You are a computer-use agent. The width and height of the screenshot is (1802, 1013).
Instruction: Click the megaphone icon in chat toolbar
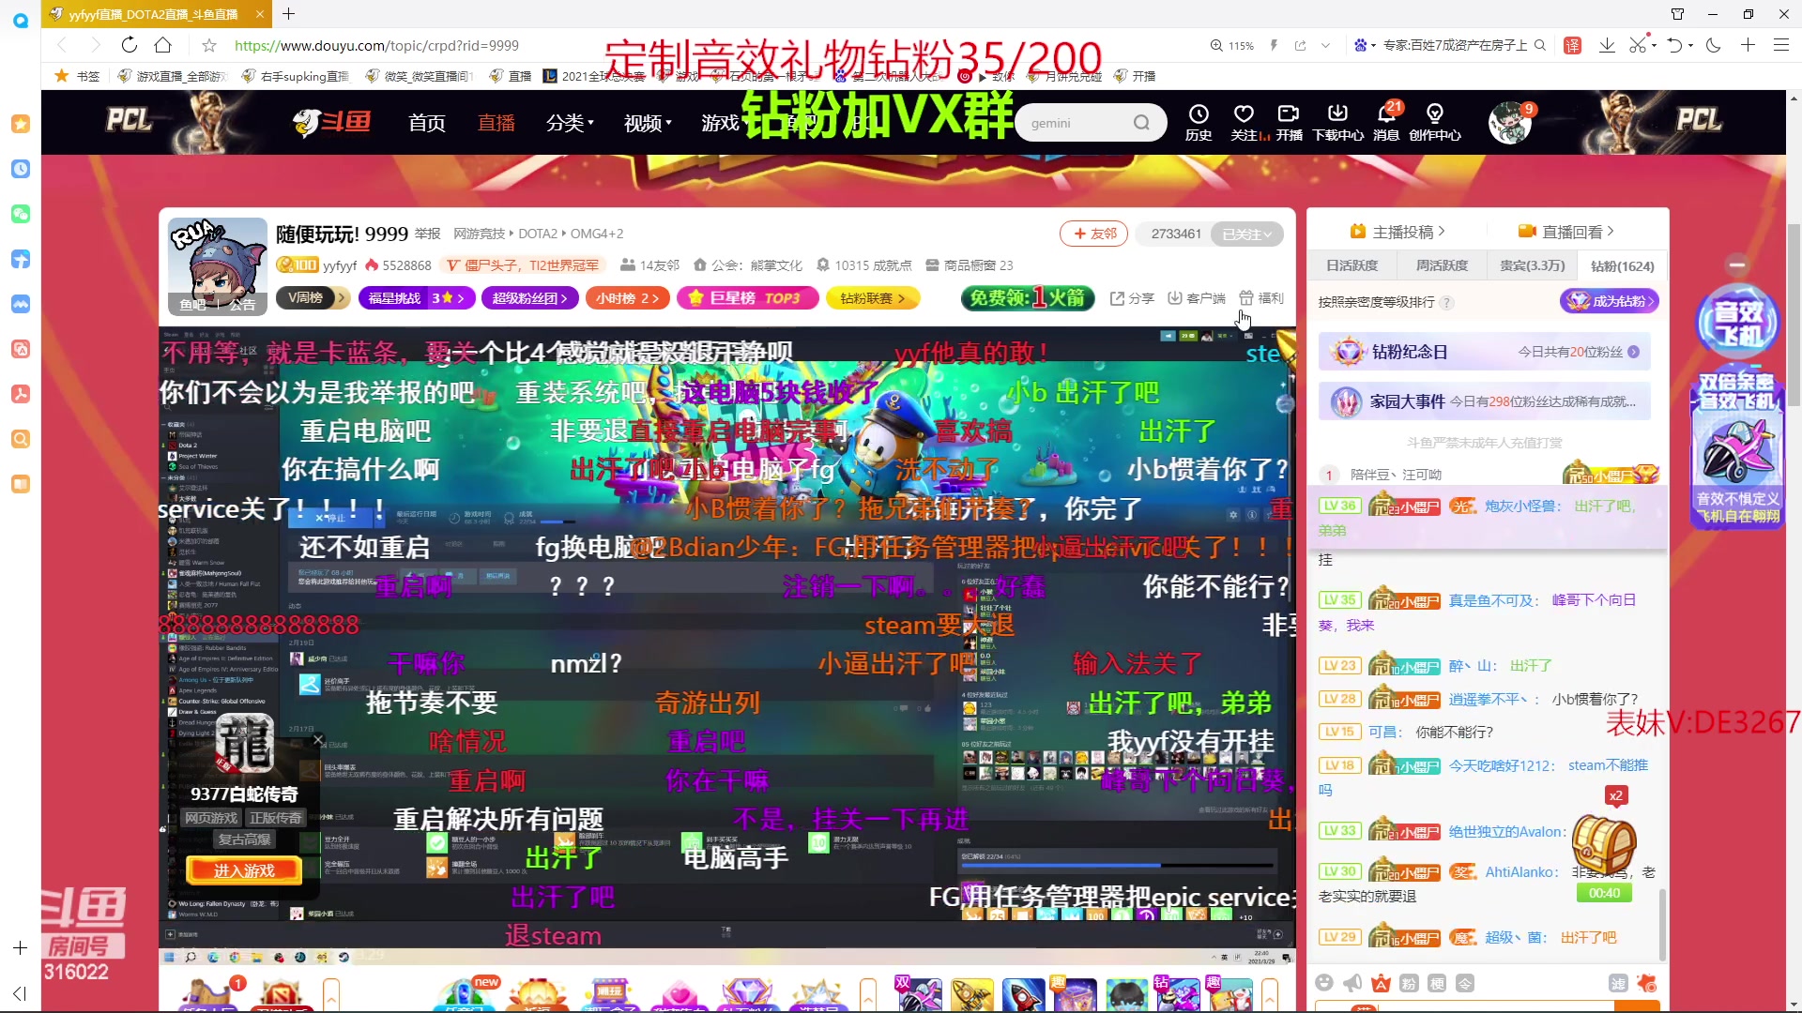(x=1352, y=982)
